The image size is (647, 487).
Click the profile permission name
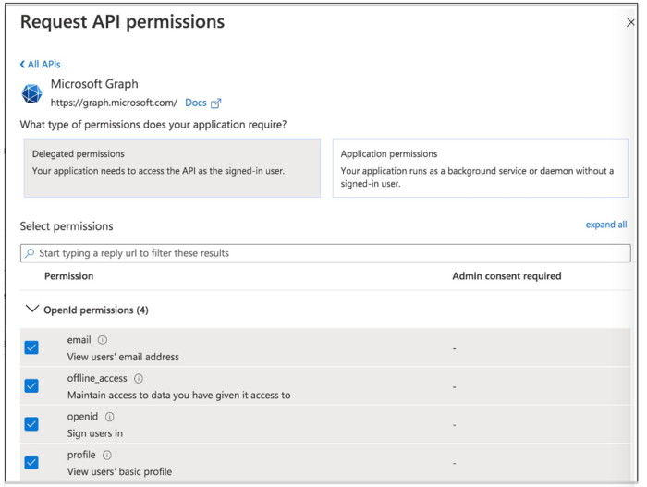pos(81,455)
